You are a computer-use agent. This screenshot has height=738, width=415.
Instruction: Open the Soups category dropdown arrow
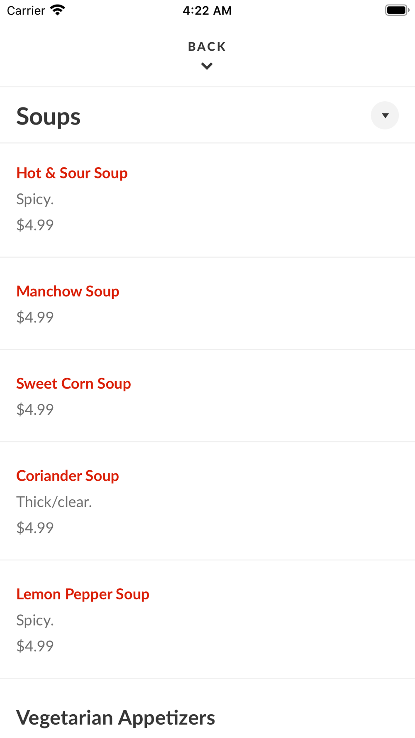coord(385,115)
